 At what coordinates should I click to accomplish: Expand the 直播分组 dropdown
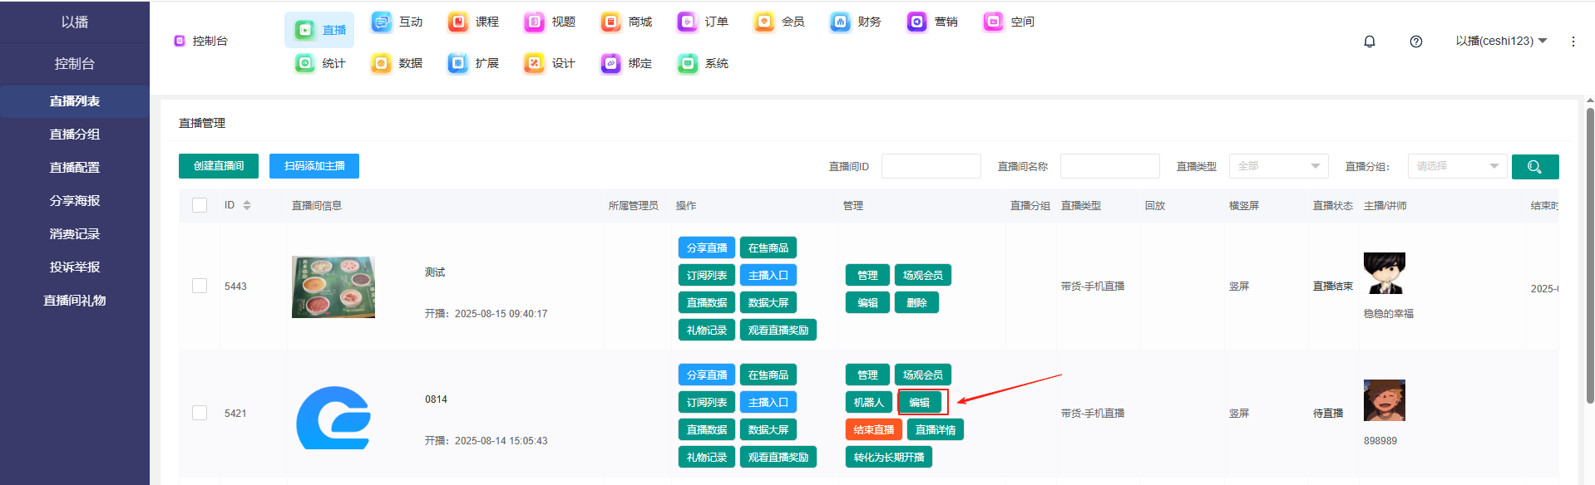[x=1457, y=166]
